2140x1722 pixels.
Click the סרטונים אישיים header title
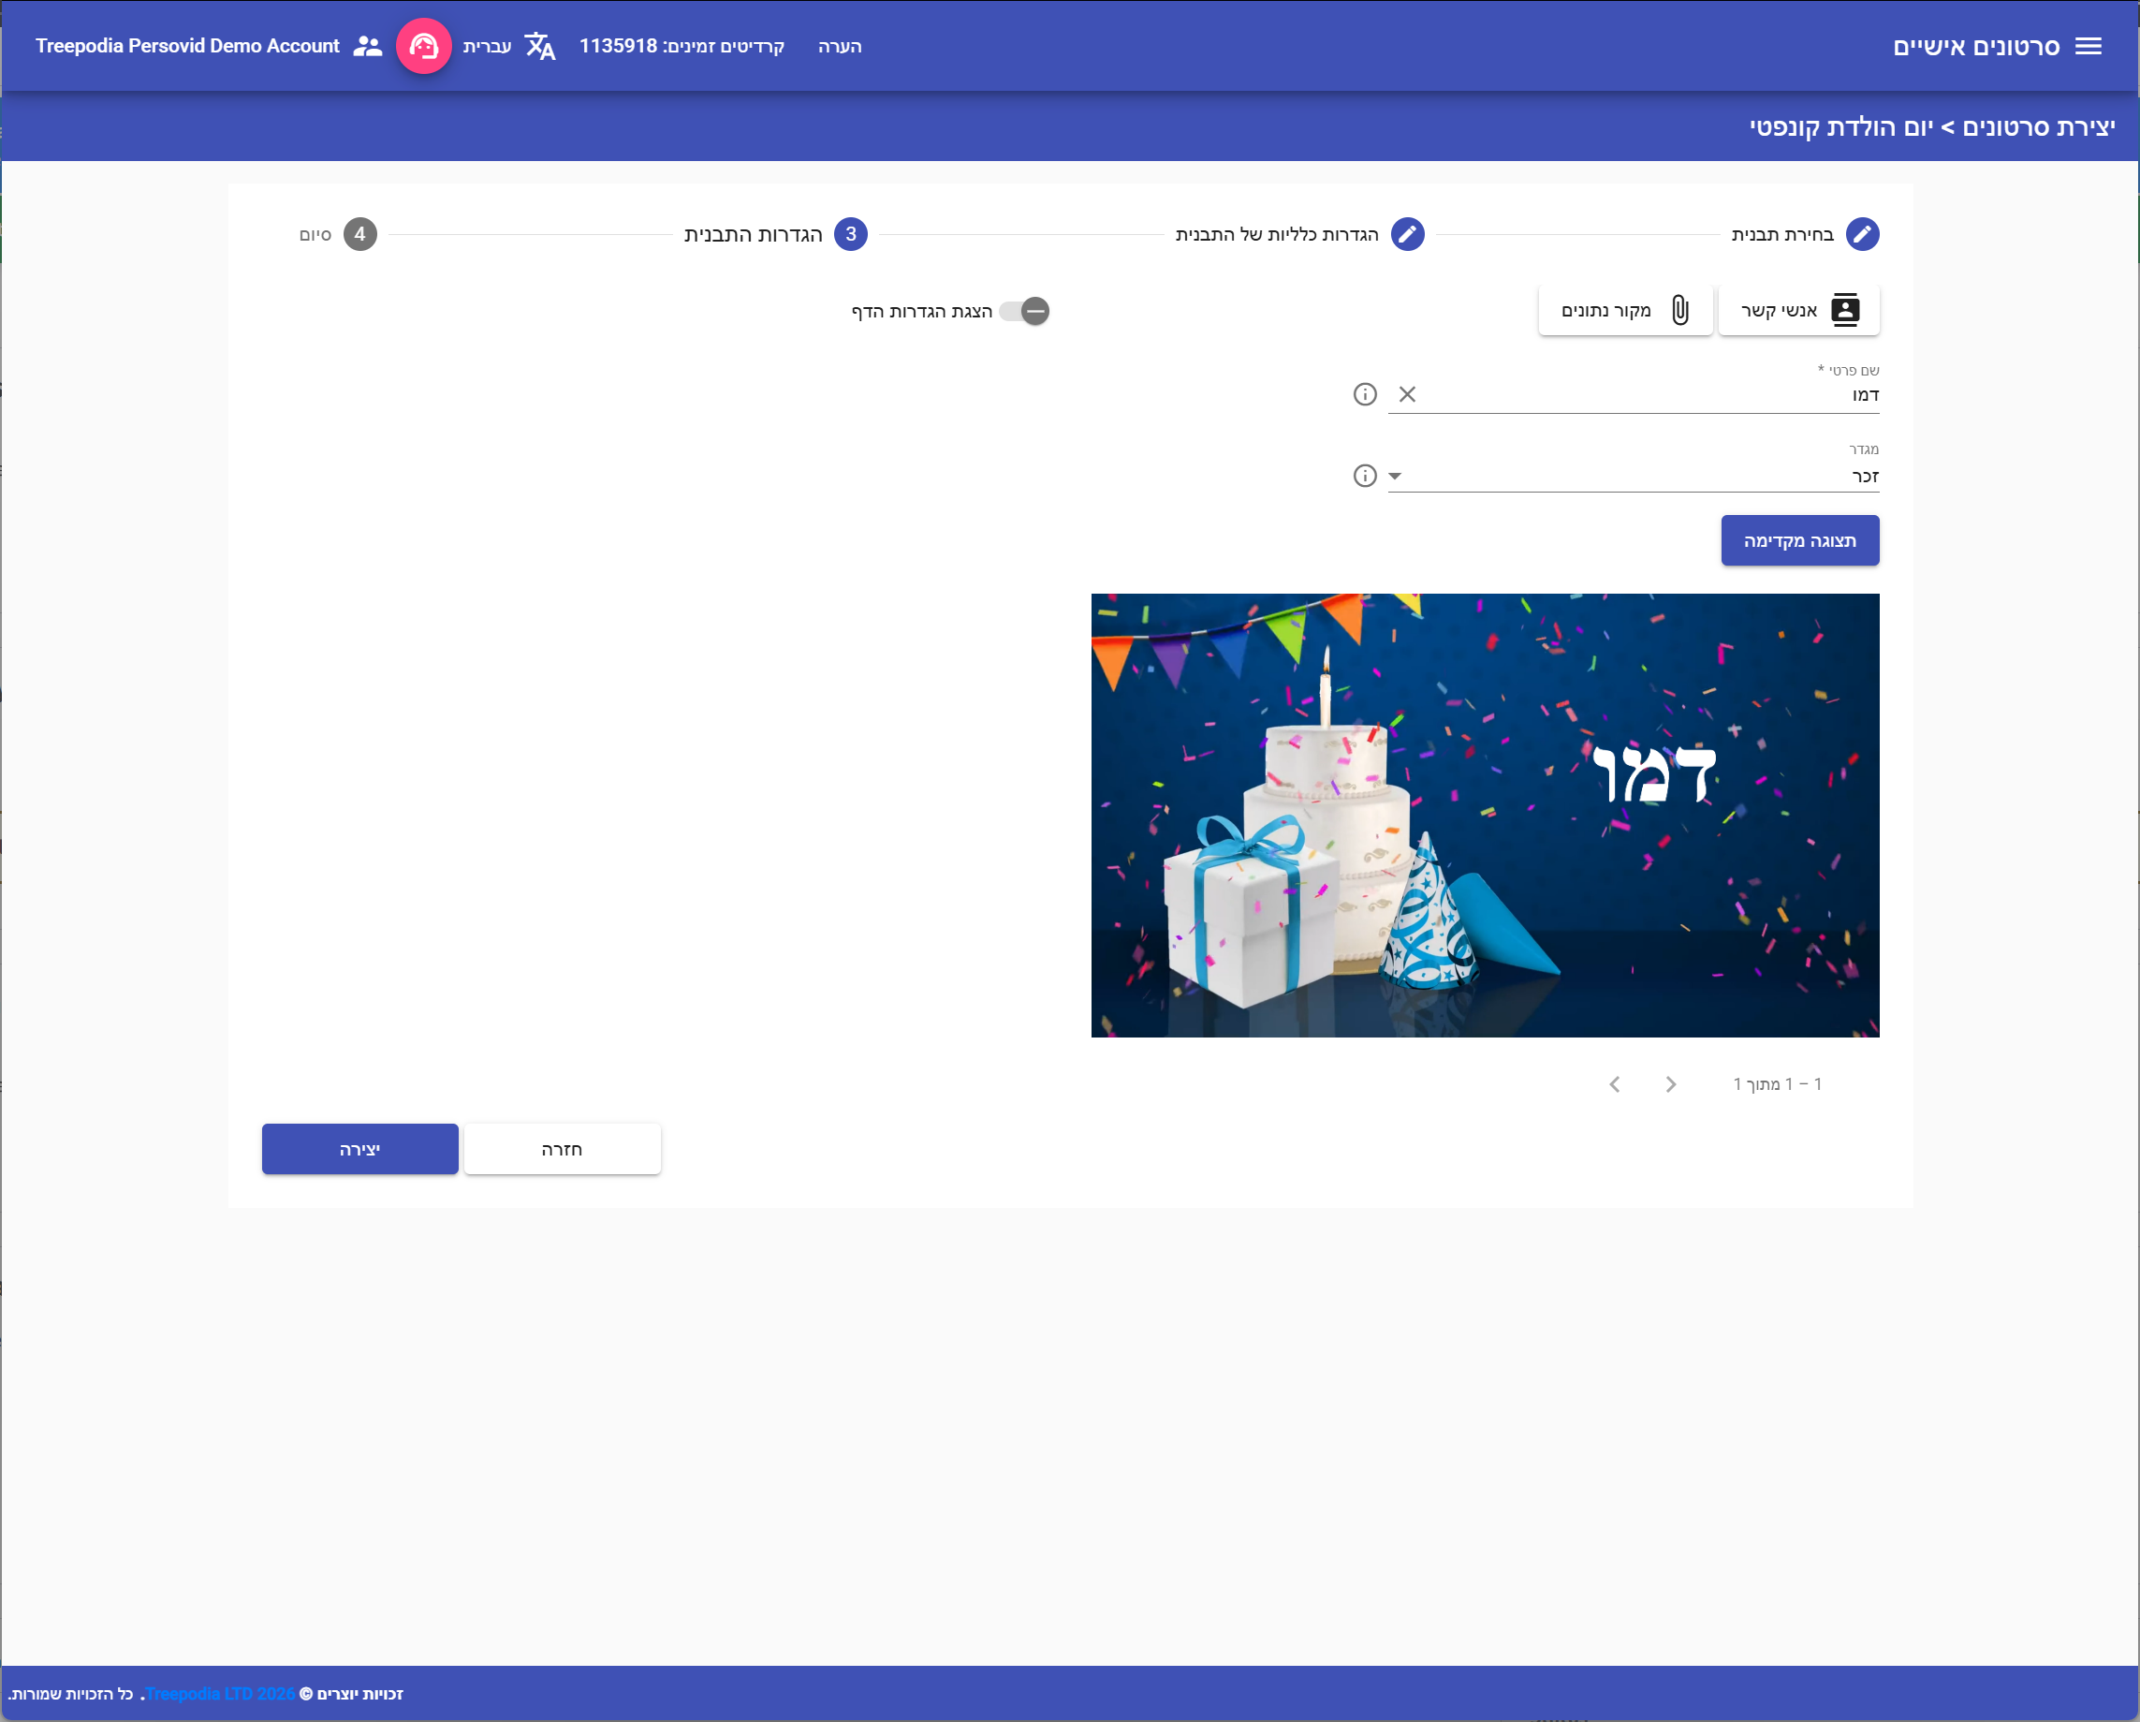[1976, 47]
